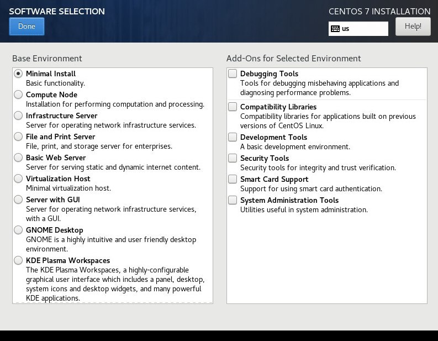Select Infrastructure Server radio button
438x341 pixels.
click(x=18, y=116)
